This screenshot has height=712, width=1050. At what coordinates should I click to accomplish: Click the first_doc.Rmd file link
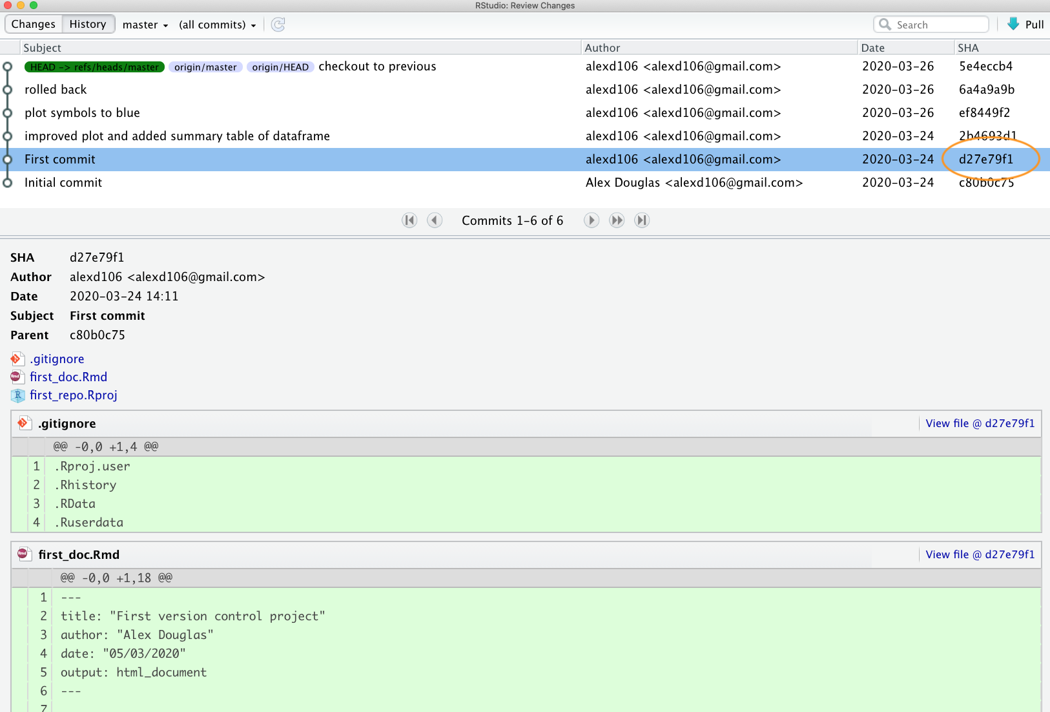68,377
